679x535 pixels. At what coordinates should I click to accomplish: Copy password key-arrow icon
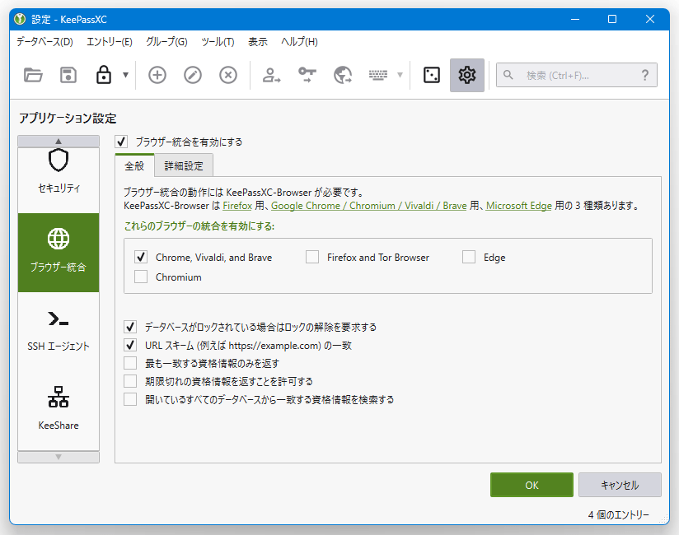pyautogui.click(x=307, y=75)
